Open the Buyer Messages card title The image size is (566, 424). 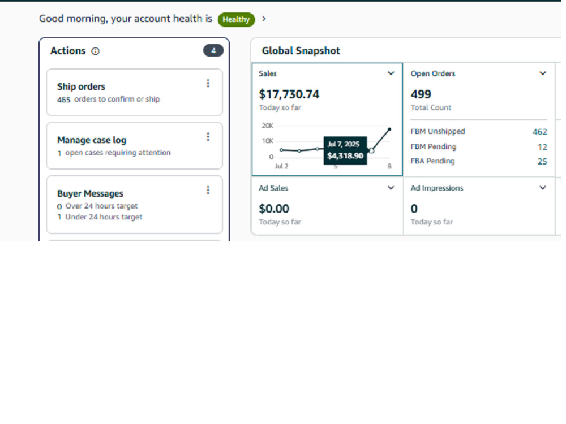[90, 193]
